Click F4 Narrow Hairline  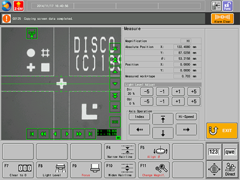[x=120, y=152]
